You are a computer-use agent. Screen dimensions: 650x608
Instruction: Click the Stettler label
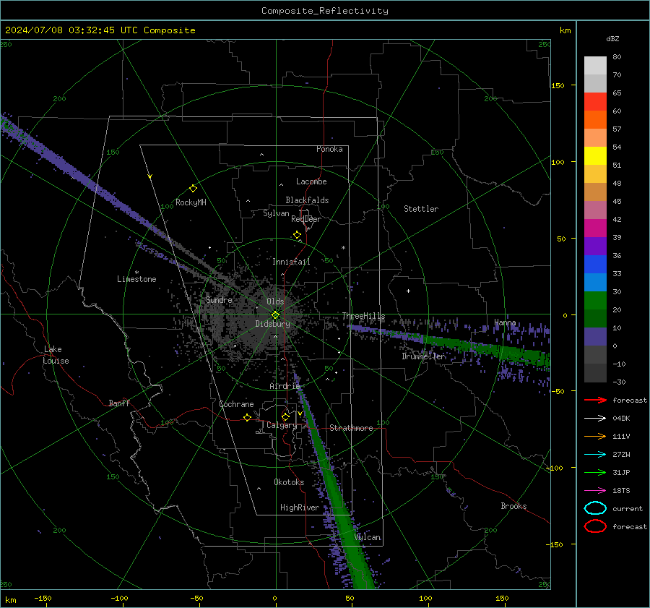421,209
